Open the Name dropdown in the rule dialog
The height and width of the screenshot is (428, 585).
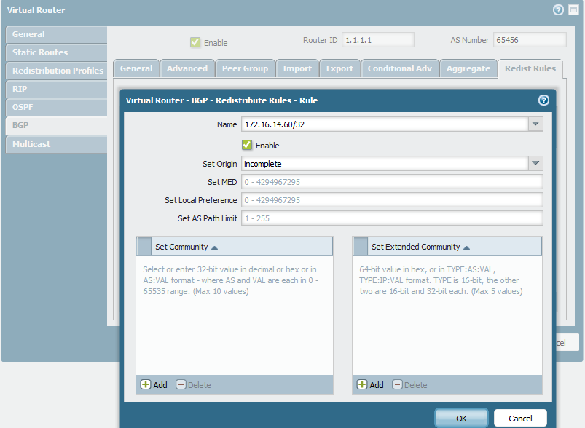[535, 124]
